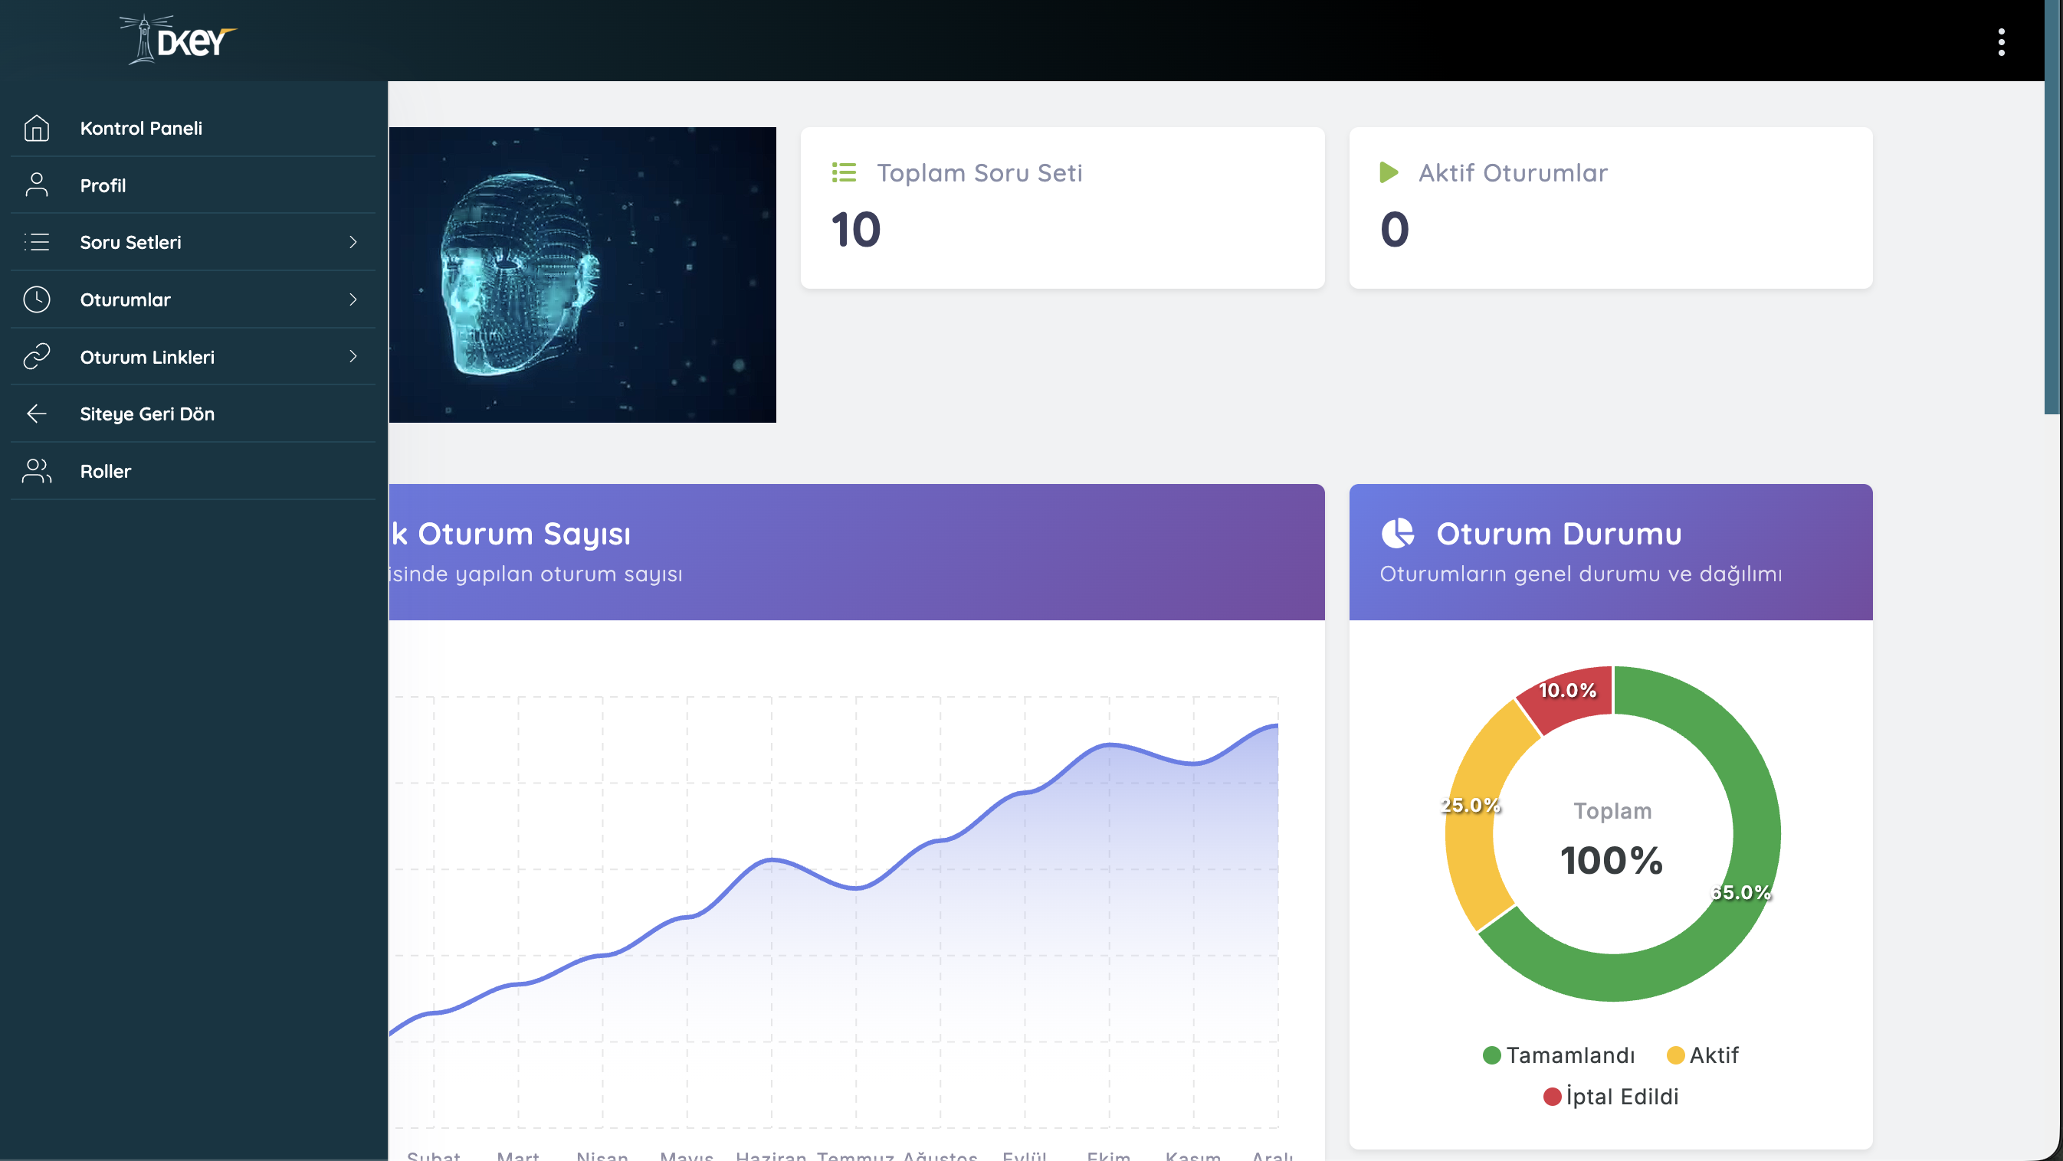Open the Profil menu item

[103, 185]
